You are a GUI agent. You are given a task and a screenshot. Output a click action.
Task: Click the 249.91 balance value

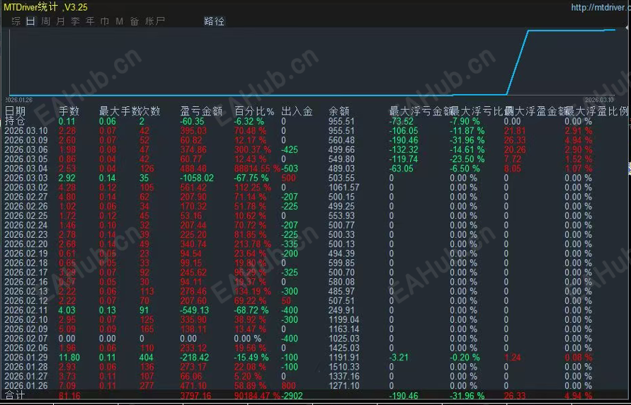(341, 311)
